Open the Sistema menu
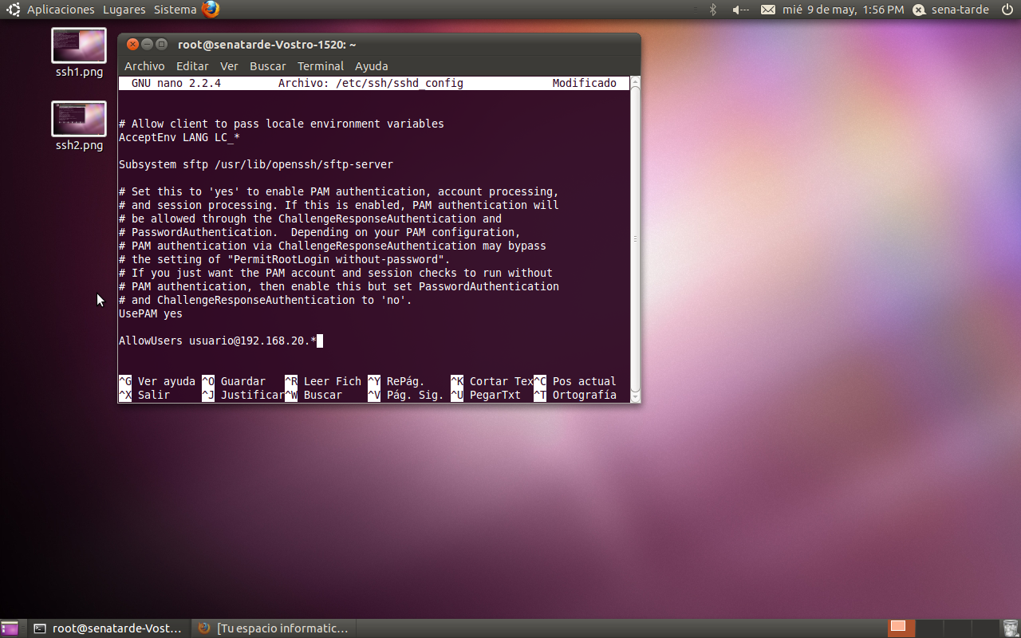Viewport: 1021px width, 638px height. pyautogui.click(x=175, y=10)
